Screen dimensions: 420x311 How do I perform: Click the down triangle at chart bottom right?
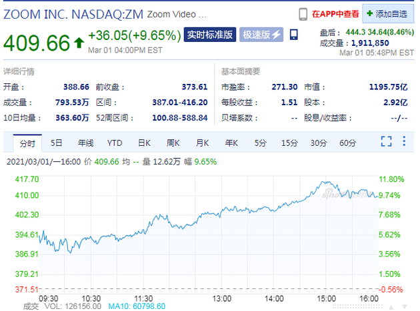405,307
